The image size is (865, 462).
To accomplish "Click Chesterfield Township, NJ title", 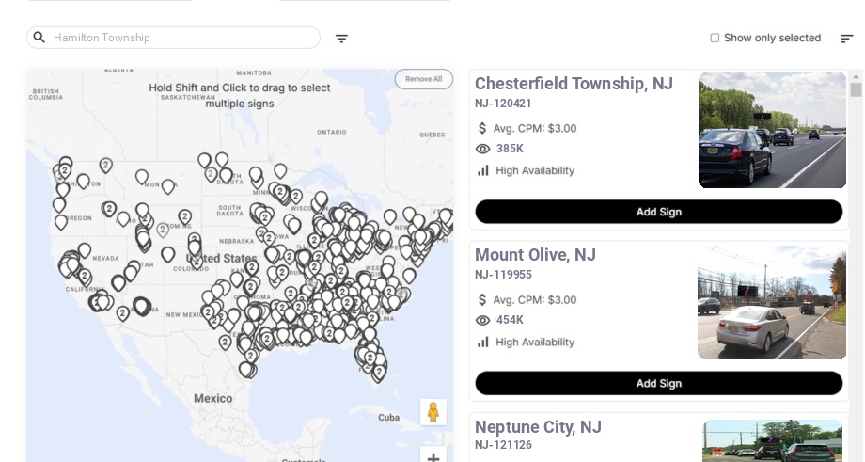I will point(574,84).
